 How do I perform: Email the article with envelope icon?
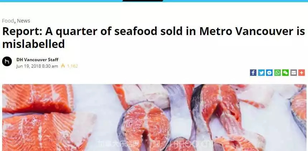pyautogui.click(x=293, y=73)
